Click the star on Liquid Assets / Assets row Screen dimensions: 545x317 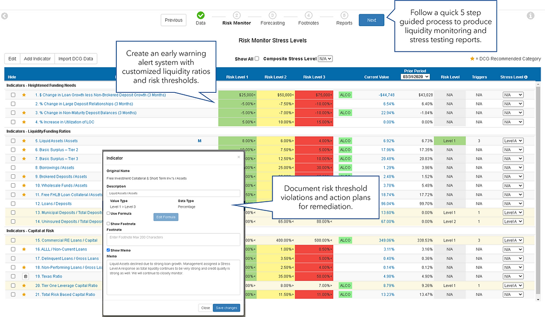tap(24, 141)
